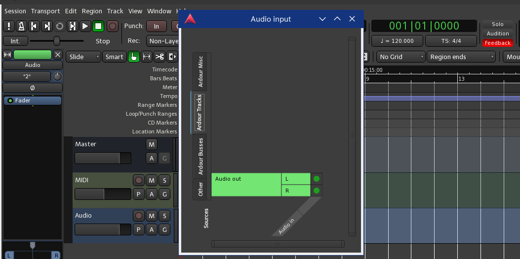
Task: Toggle the global record button
Action: 113,26
